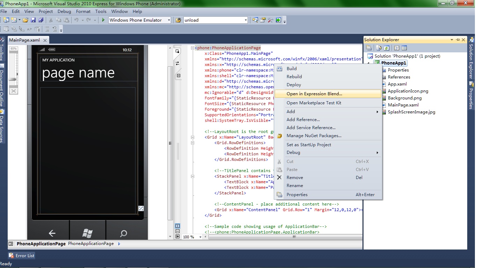Viewport: 477px width, 268px height.
Task: Open the Project menu
Action: coord(46,12)
